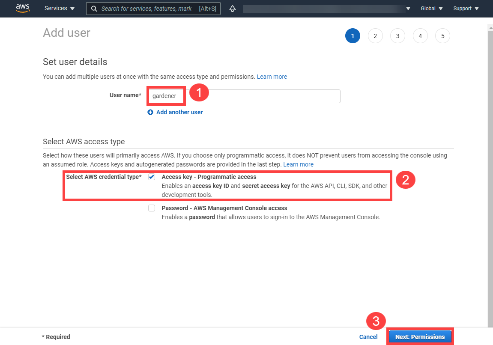Uncheck Access key - Programmatic access checkbox
Image resolution: width=493 pixels, height=345 pixels.
[x=152, y=177]
